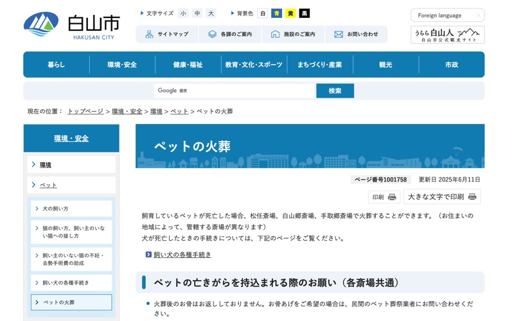Select blue background color 青
This screenshot has height=321, width=514.
point(277,13)
